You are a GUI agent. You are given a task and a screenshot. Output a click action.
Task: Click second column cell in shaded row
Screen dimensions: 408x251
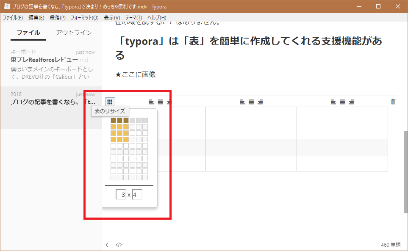251,147
